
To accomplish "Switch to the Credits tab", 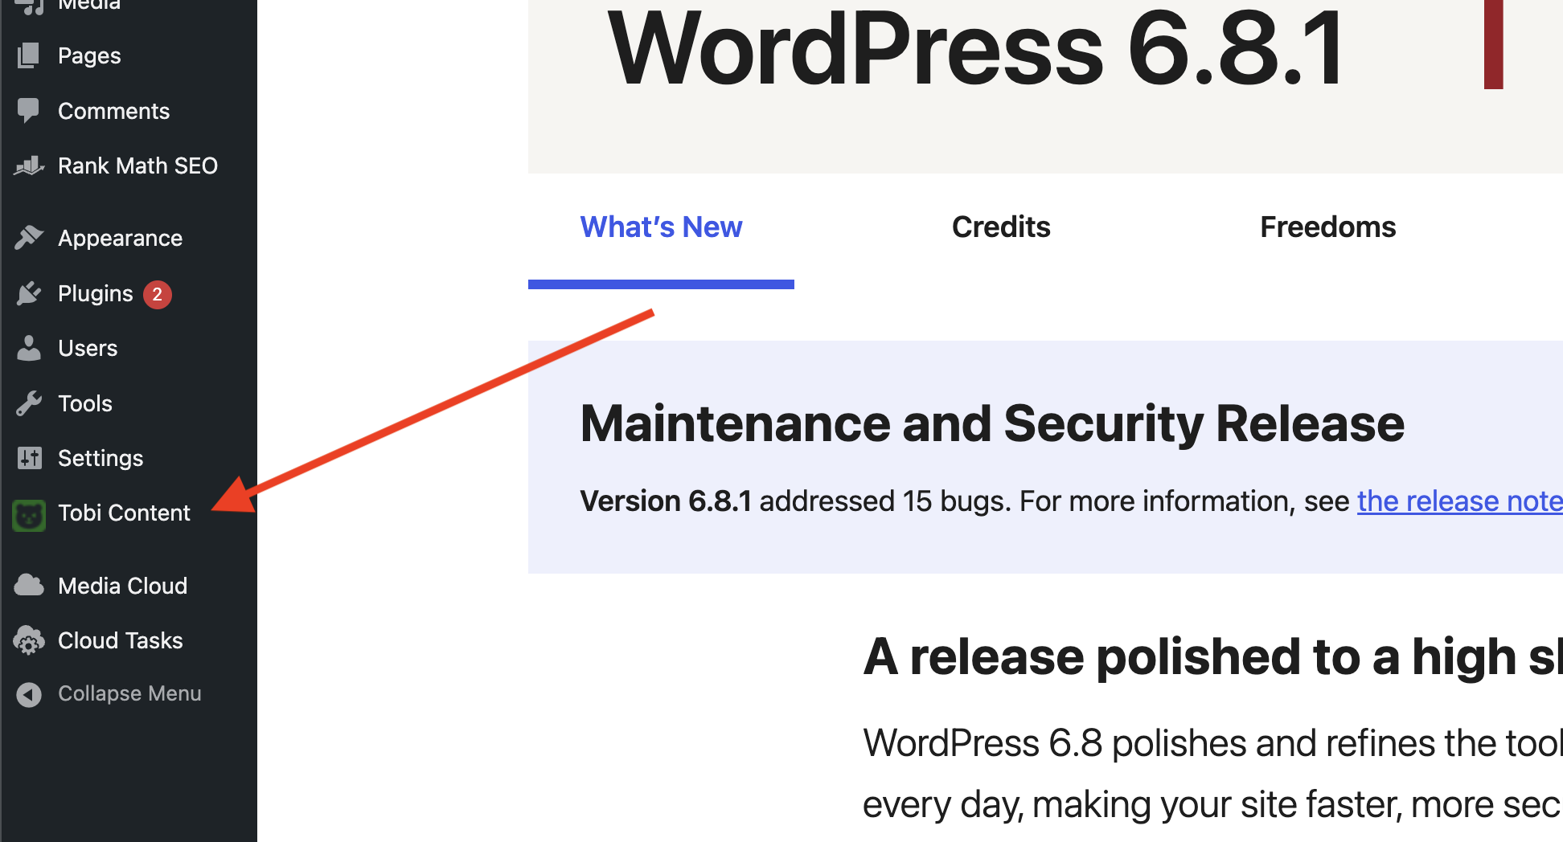I will [x=1001, y=227].
